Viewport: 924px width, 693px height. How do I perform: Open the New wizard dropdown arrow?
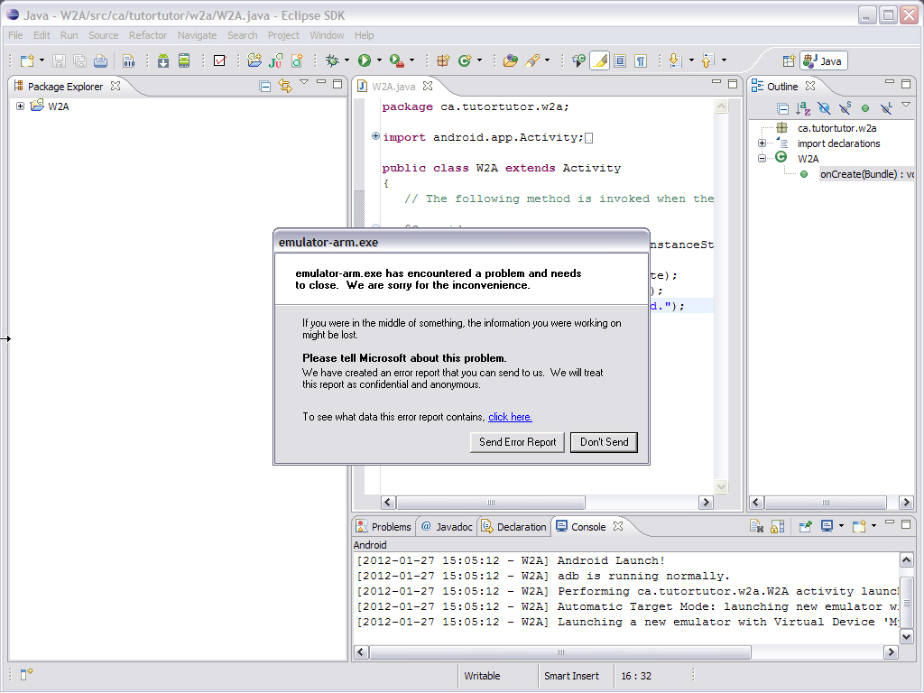(42, 60)
